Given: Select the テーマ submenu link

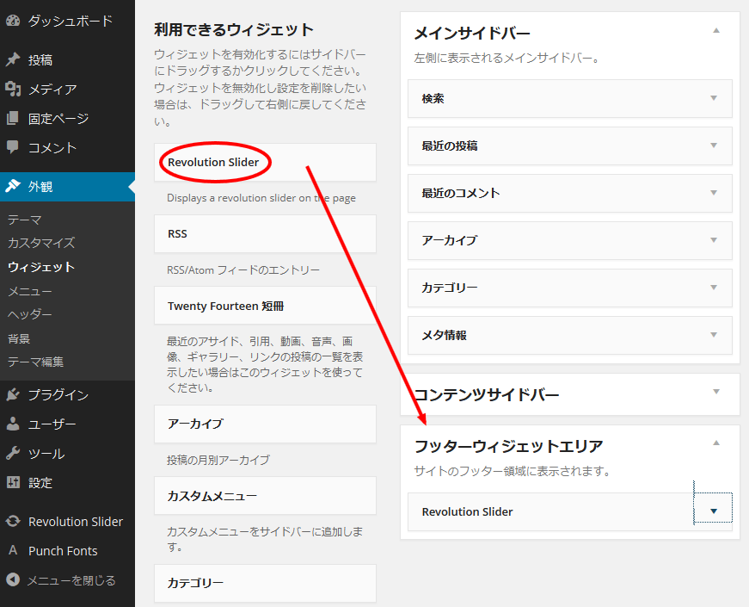Looking at the screenshot, I should (25, 220).
